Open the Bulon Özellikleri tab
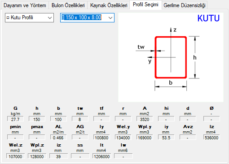Viewport: 229px width, 164px height. (x=68, y=5)
